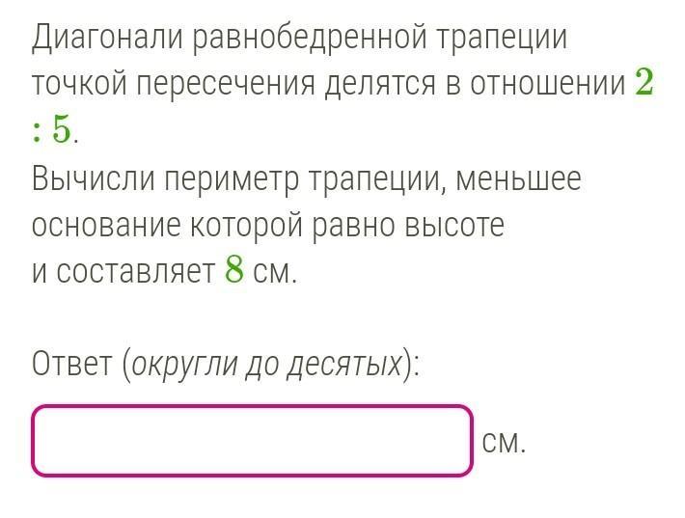Screen dimensions: 685x518
Task: Click the 'Ответ' label
Action: [72, 365]
